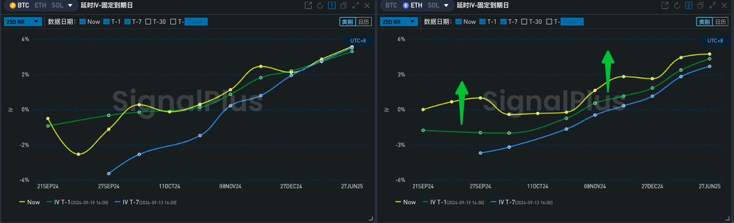Click the 延时IV-固定到期日 title in BTC panel
Viewport: 734px width, 223px height.
(106, 5)
